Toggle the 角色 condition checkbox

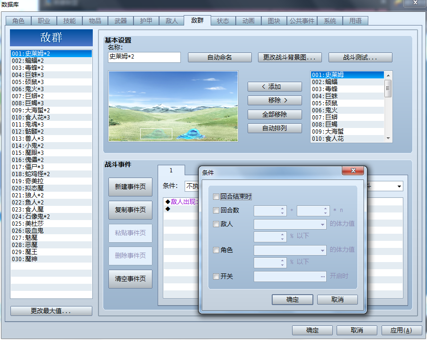tap(216, 250)
